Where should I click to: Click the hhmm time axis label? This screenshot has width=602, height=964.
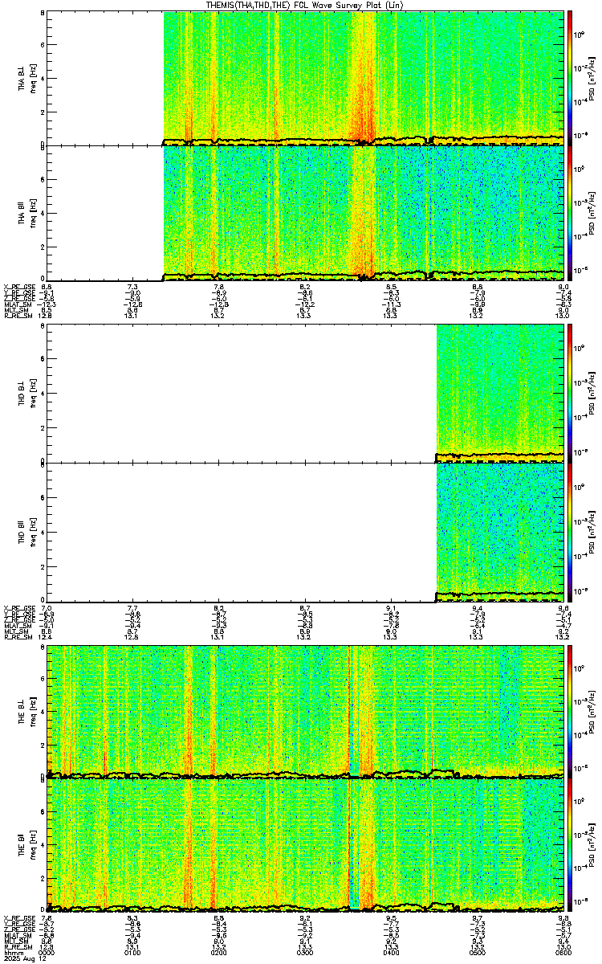(x=12, y=952)
